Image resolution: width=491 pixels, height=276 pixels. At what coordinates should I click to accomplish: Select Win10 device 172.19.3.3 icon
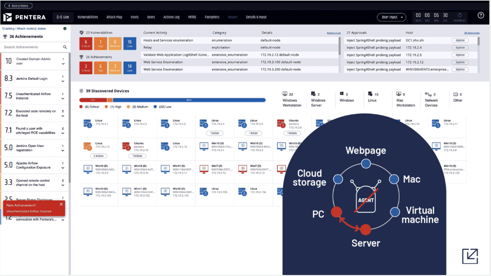point(242,146)
